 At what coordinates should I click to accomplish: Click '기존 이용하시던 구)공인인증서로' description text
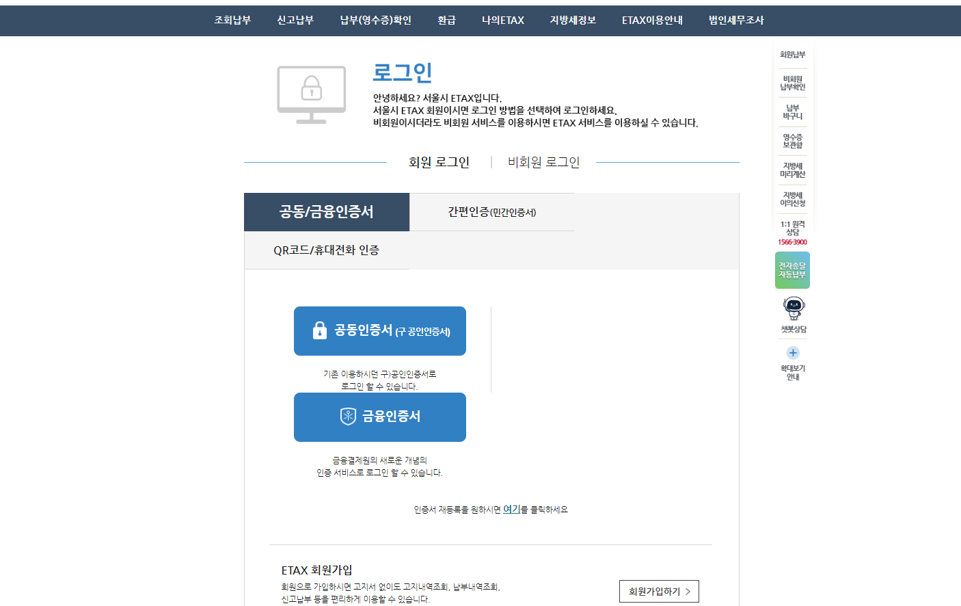[380, 374]
